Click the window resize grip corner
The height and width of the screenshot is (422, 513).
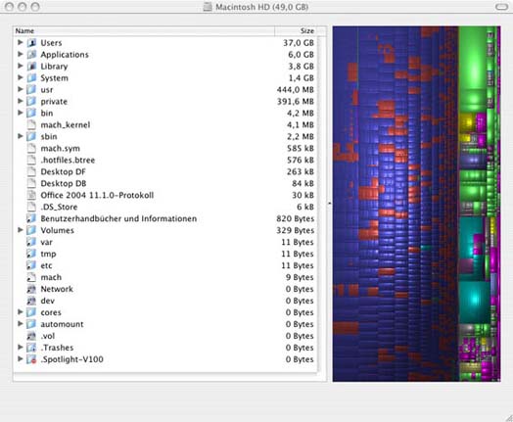pyautogui.click(x=509, y=418)
